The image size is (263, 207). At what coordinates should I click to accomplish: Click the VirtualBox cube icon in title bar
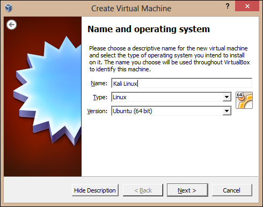[x=9, y=8]
